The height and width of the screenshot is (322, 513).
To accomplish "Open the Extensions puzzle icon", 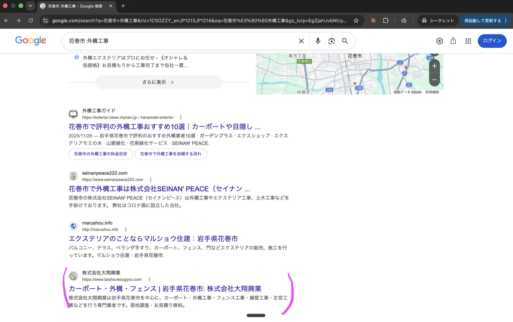I will point(385,21).
